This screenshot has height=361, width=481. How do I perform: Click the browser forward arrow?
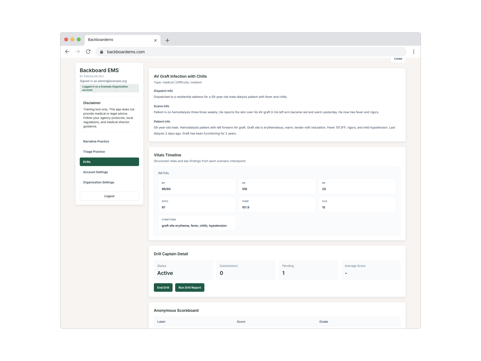[x=78, y=52]
